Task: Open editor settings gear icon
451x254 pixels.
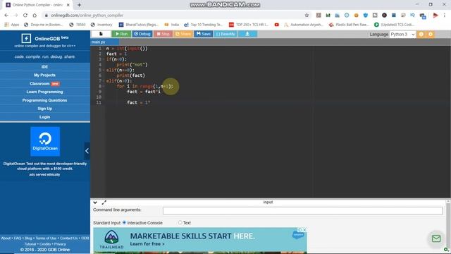Action: tap(431, 35)
